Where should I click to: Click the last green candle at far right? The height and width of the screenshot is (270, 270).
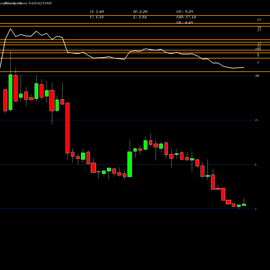pyautogui.click(x=244, y=205)
